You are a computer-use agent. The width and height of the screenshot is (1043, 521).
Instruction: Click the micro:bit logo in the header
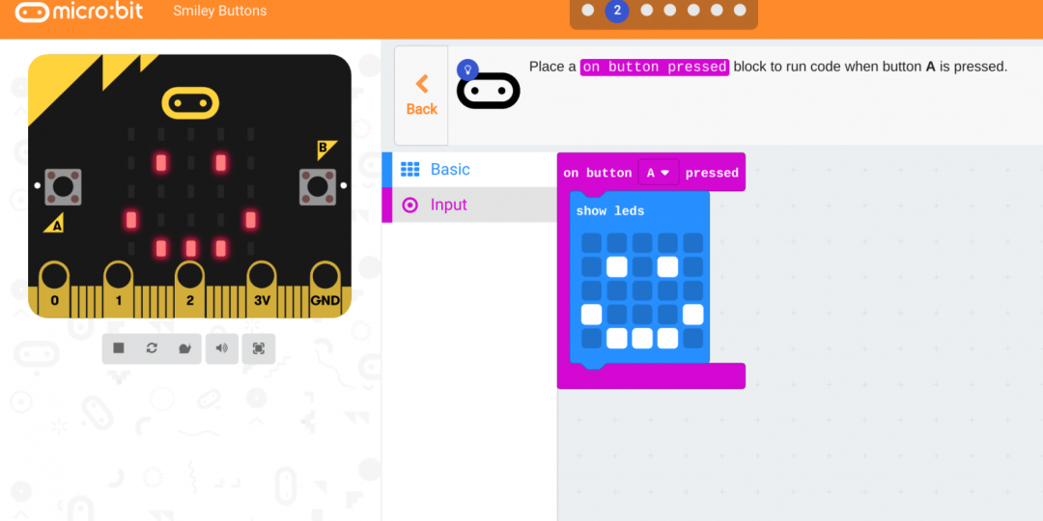click(79, 12)
